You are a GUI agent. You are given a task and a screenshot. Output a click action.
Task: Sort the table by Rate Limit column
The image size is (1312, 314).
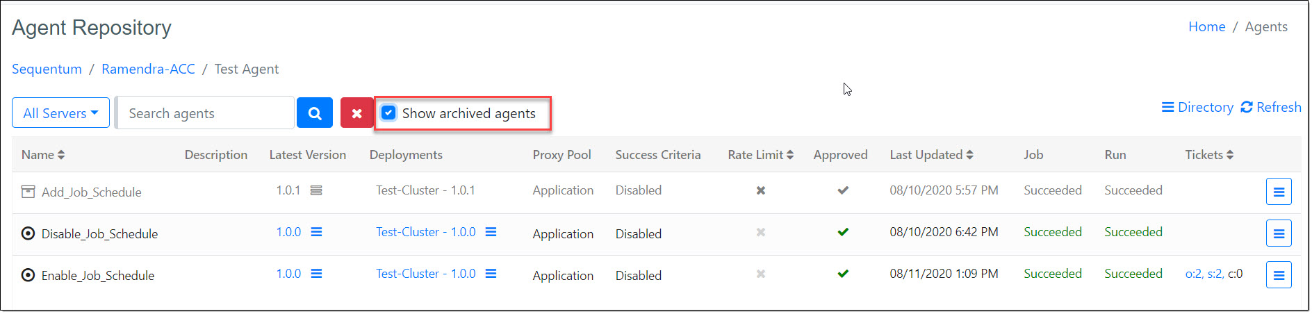point(760,155)
